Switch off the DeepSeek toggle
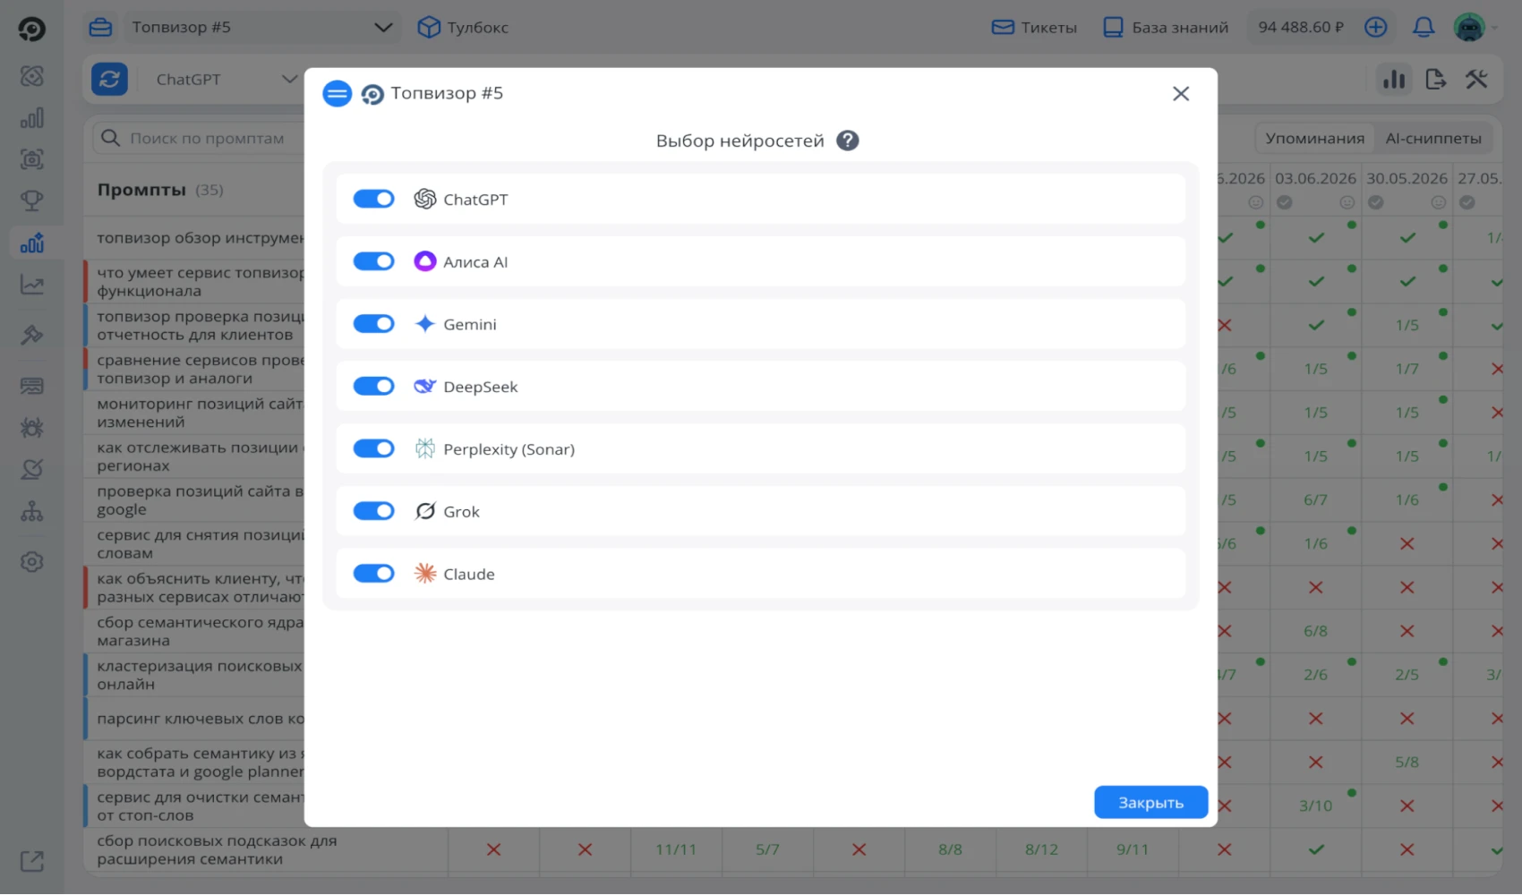1522x895 pixels. 373,387
